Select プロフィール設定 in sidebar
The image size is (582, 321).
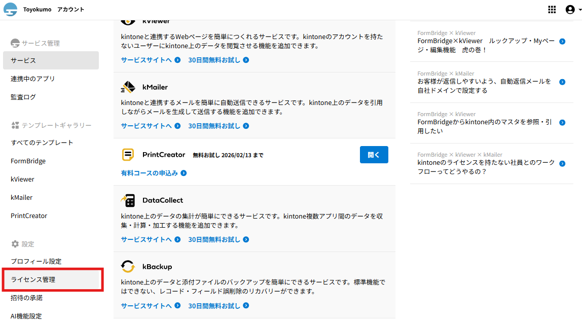(36, 261)
